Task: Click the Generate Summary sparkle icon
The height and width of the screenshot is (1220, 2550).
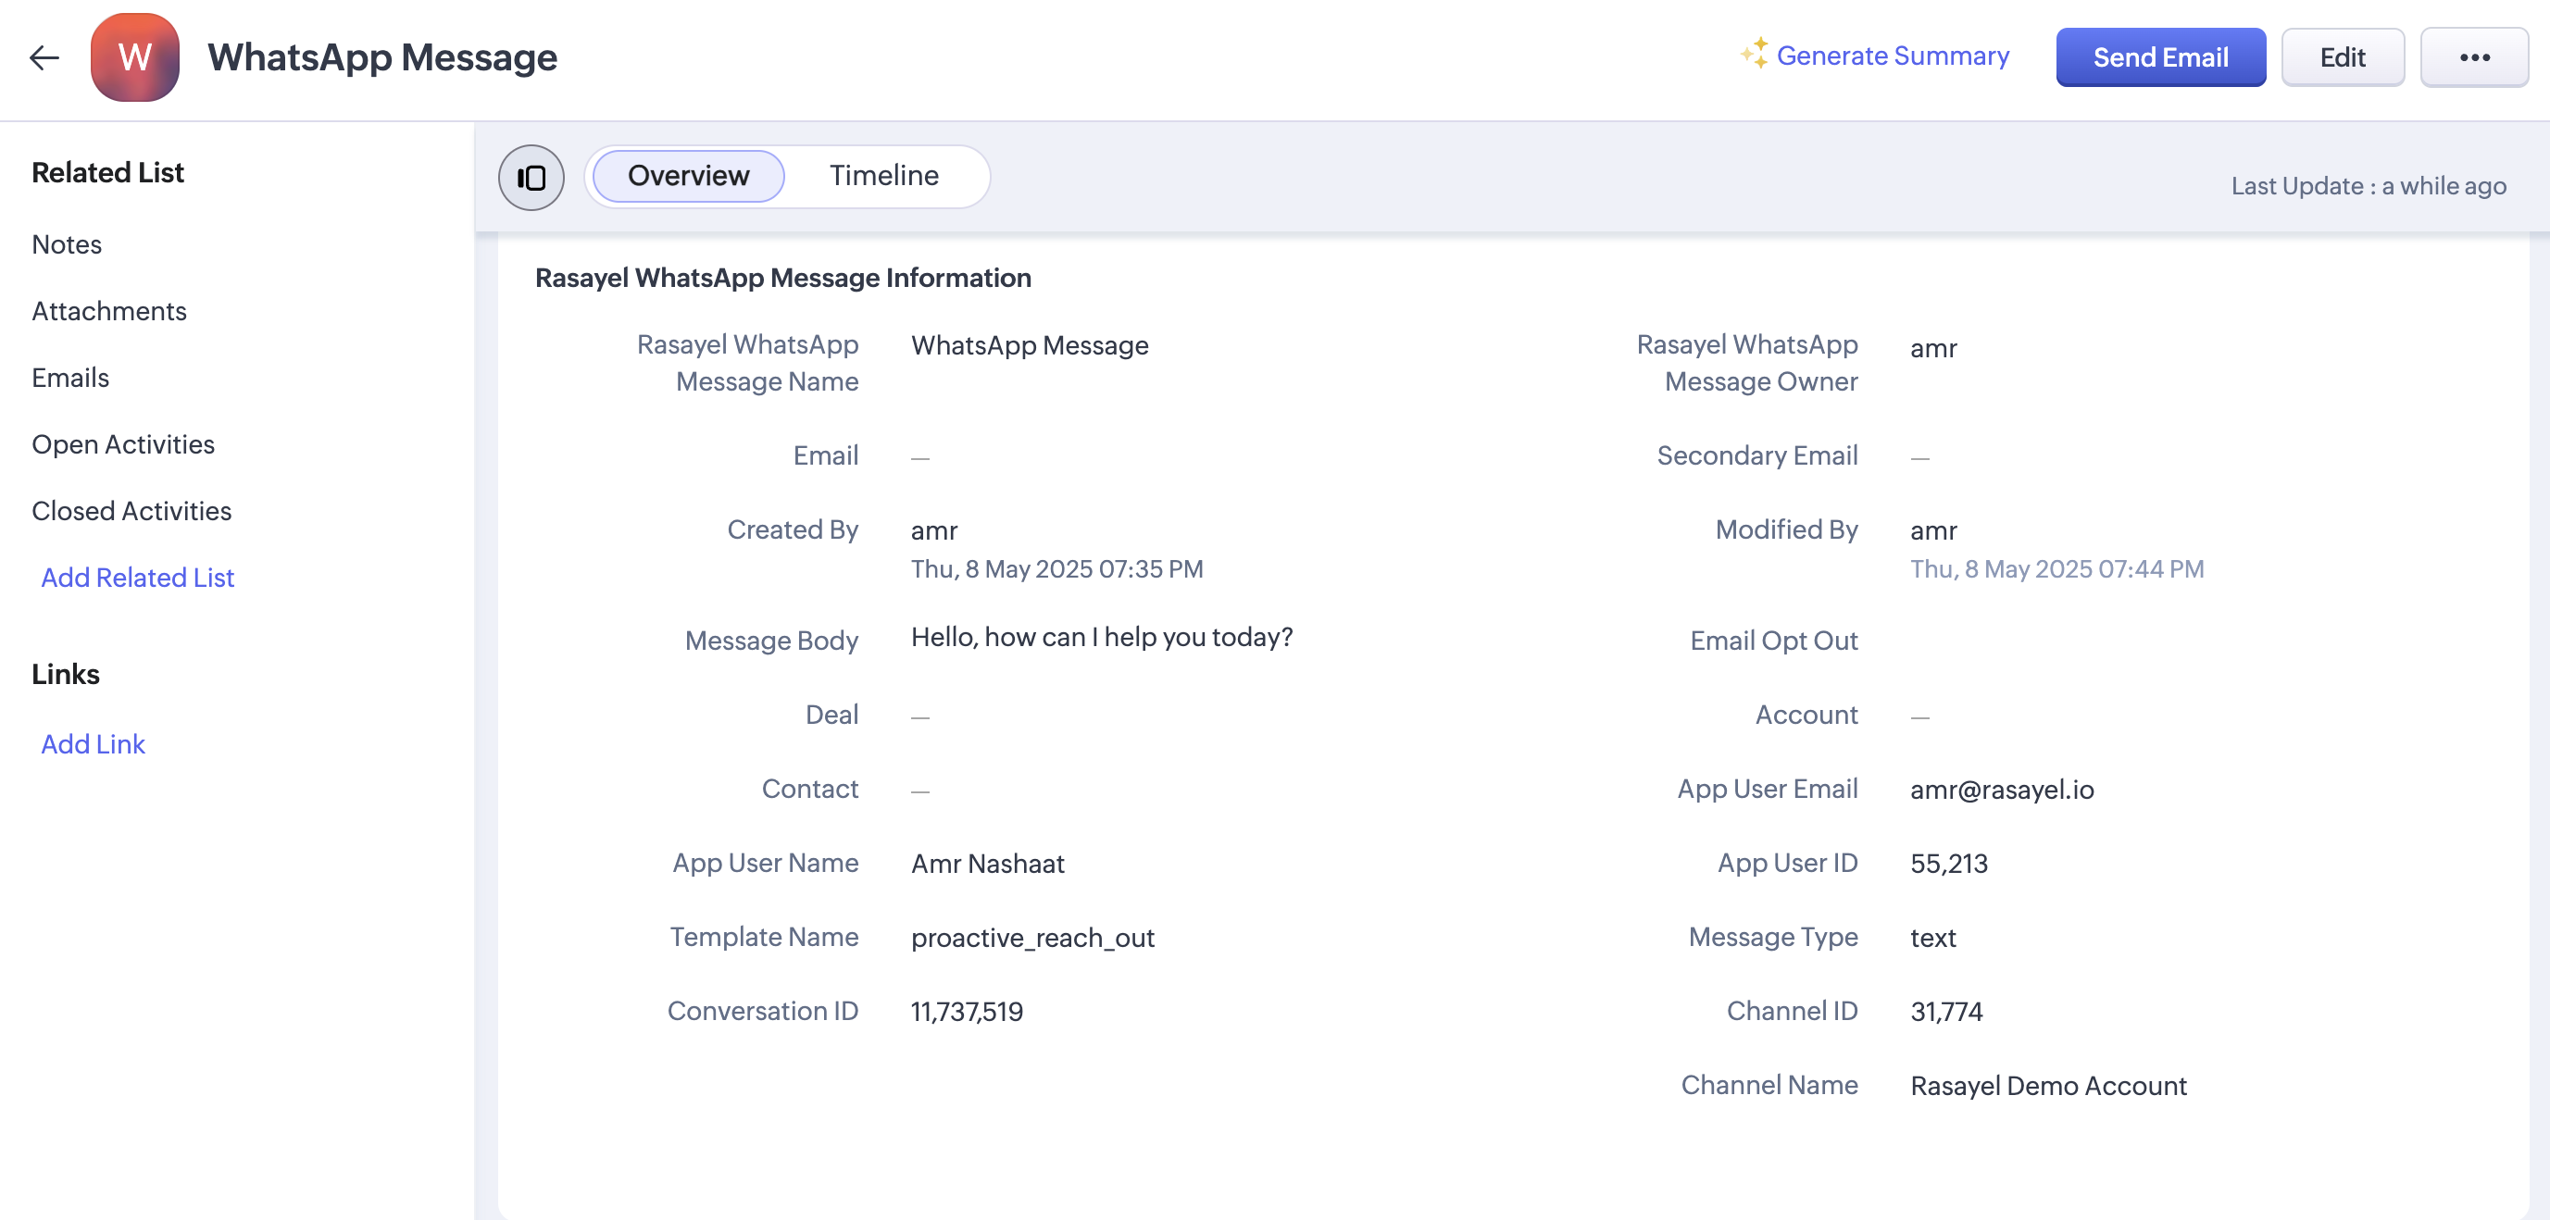Action: [x=1754, y=54]
